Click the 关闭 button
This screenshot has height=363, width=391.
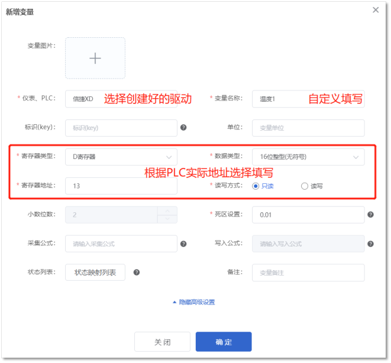[x=162, y=342]
